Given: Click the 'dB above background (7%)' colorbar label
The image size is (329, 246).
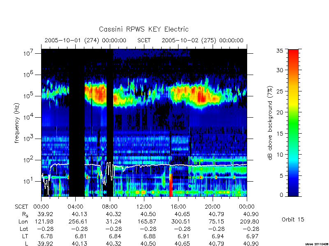Looking at the screenshot, I should tap(270, 123).
